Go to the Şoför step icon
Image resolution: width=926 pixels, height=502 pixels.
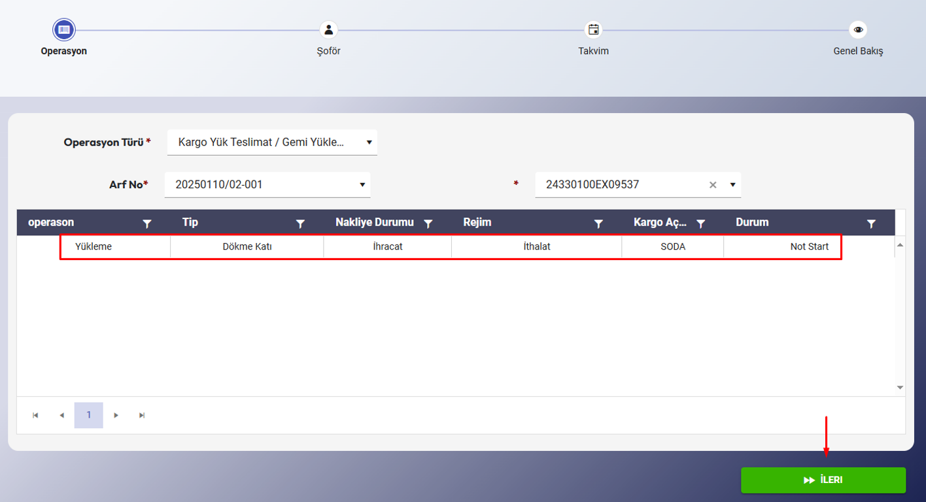[x=328, y=29]
